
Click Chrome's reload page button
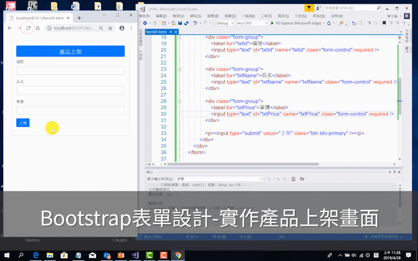[28, 28]
